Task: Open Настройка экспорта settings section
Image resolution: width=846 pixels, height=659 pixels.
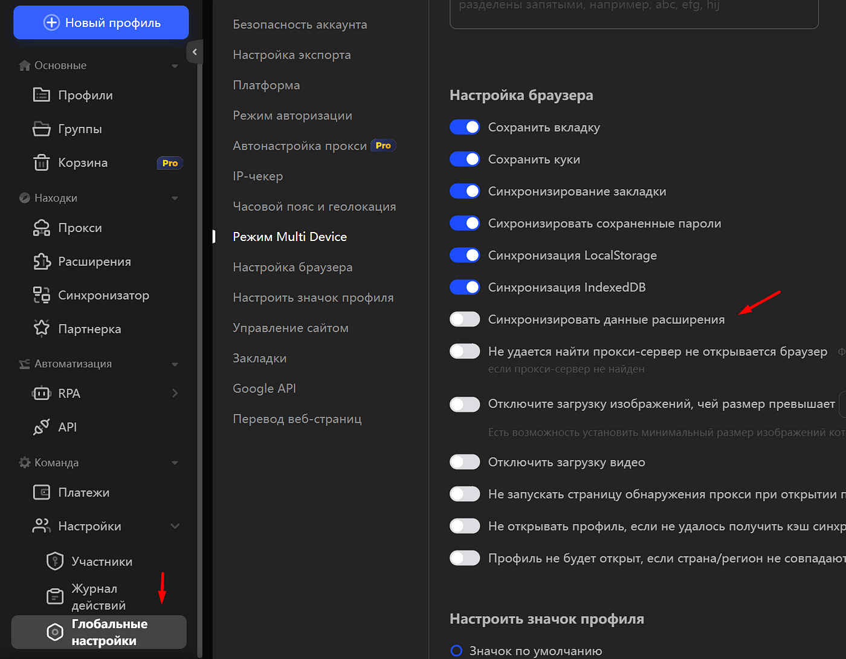Action: tap(292, 55)
